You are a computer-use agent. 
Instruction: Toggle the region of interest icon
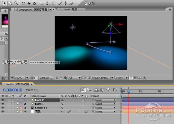pos(84,78)
